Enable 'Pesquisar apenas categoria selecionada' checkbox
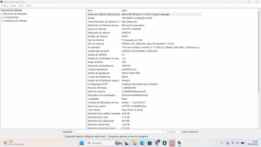The height and width of the screenshot is (147, 261). tap(64, 136)
